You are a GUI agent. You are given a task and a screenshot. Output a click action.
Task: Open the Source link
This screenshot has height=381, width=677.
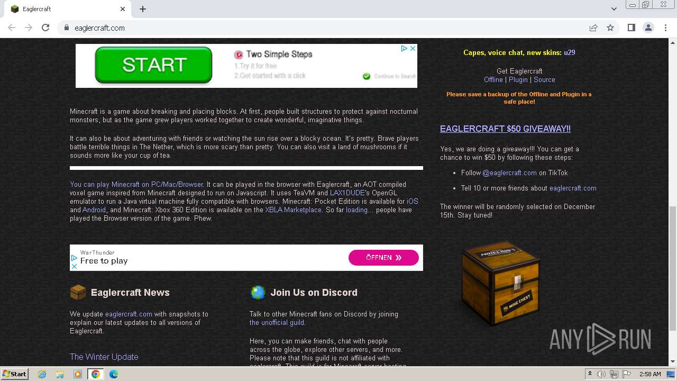[x=544, y=79]
